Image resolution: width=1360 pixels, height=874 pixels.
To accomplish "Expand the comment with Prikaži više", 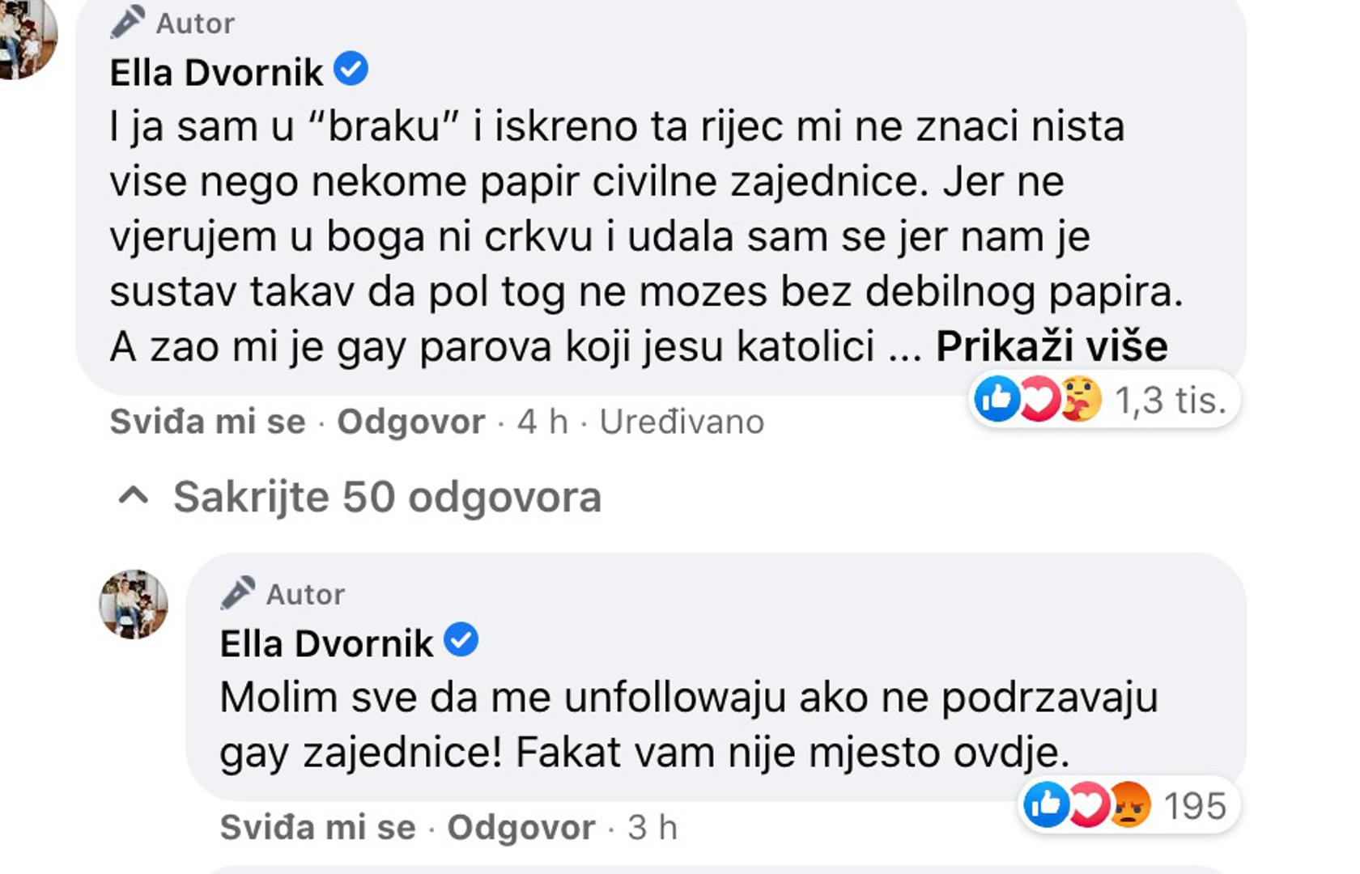I will (1052, 346).
